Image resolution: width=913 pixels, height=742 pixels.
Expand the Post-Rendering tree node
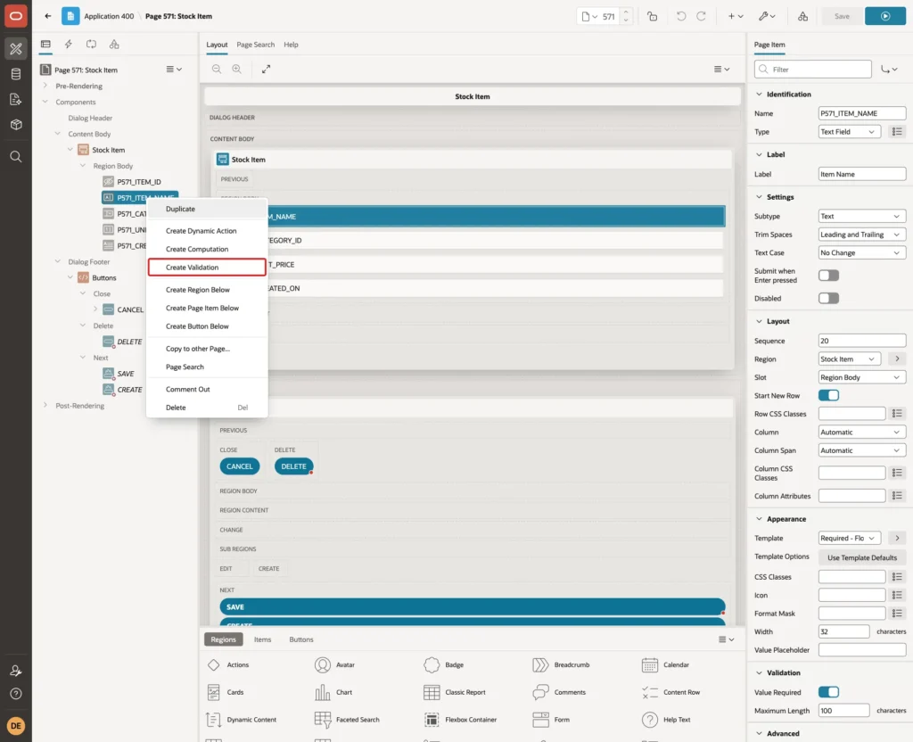click(45, 406)
